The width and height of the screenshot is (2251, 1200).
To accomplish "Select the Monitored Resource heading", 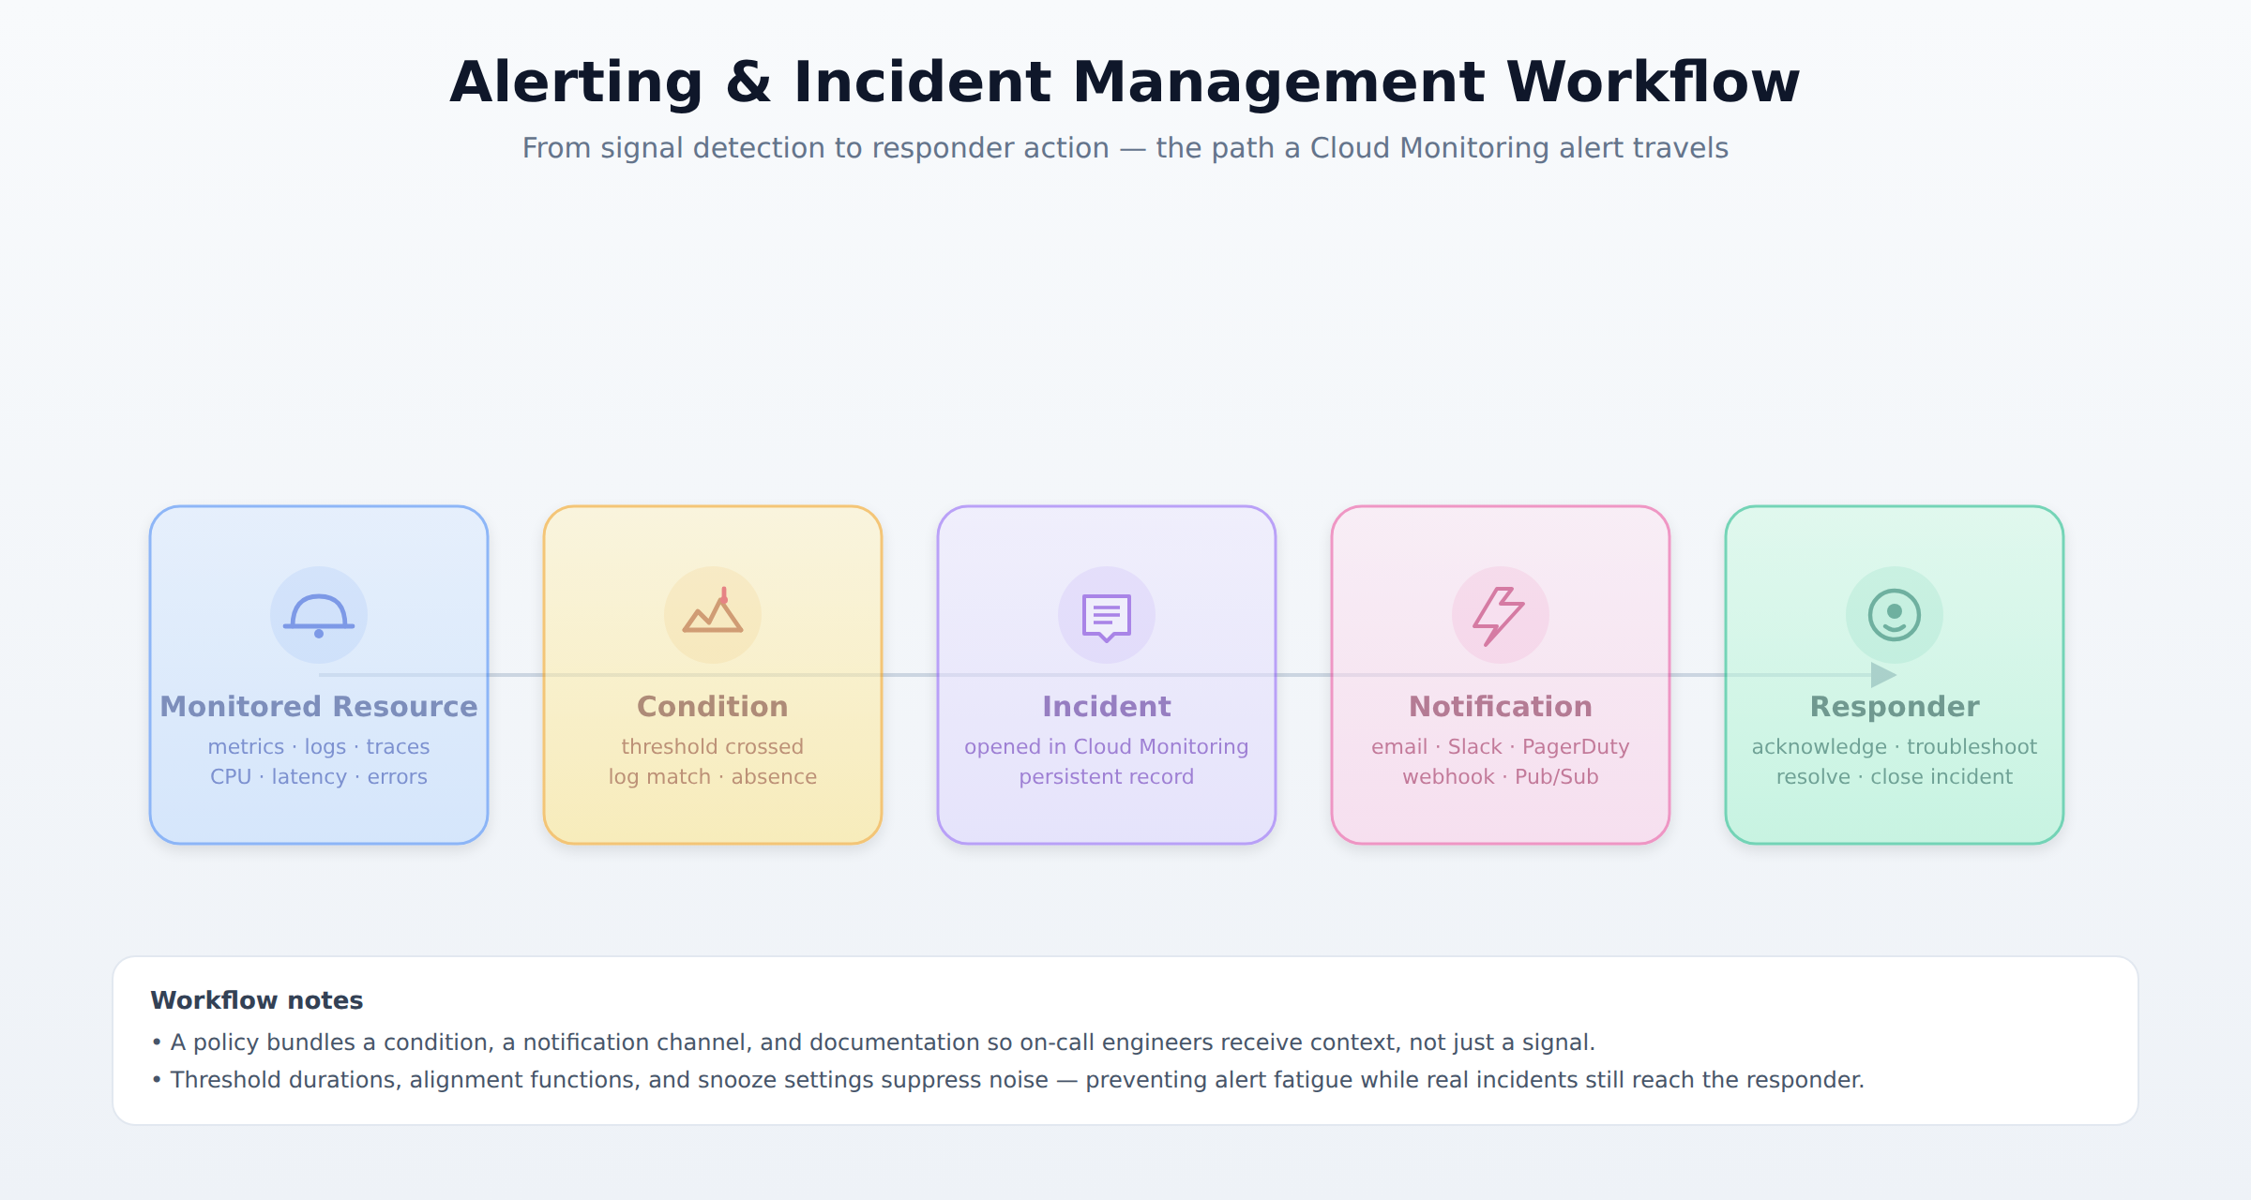I will pos(319,707).
